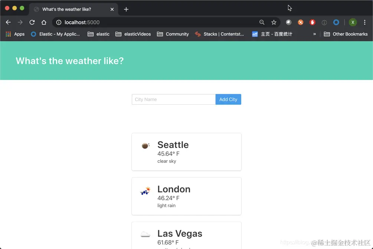
Task: Go back with the browser back arrow
Action: [8, 22]
